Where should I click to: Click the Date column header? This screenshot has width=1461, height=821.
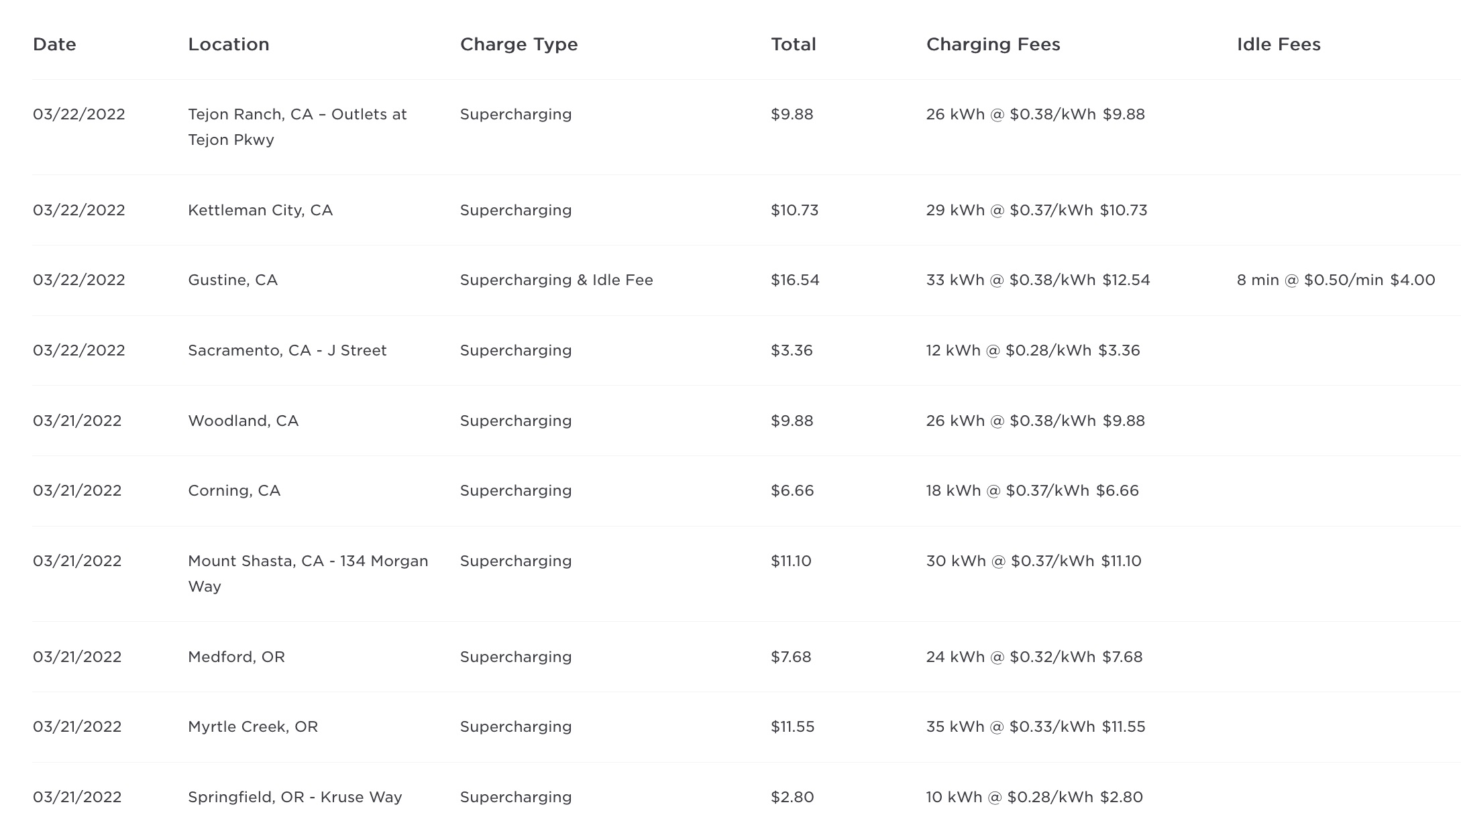coord(54,44)
